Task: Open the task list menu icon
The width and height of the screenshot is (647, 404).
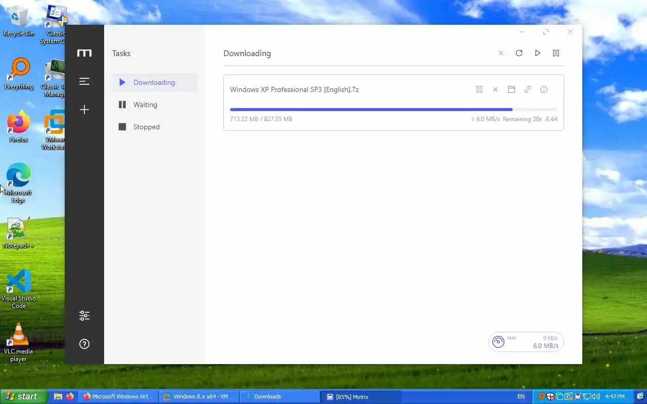Action: (x=84, y=81)
